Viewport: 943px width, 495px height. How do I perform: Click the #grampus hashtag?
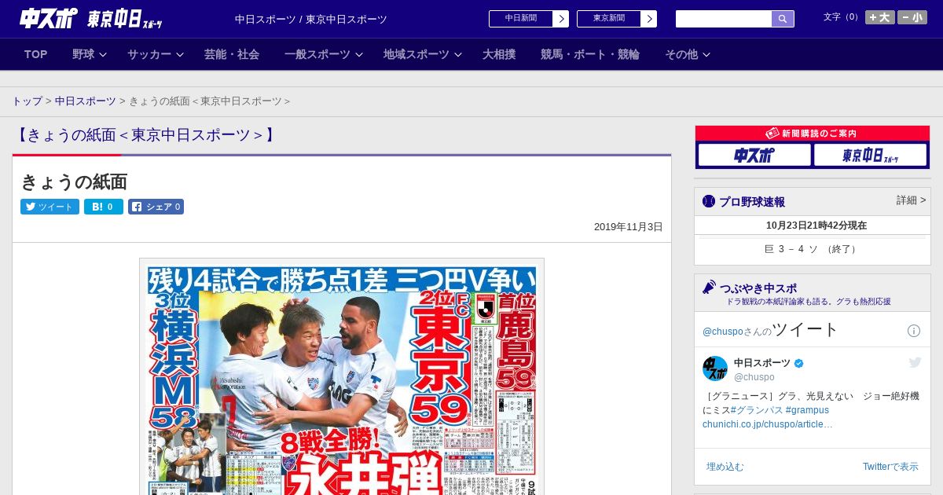(807, 410)
